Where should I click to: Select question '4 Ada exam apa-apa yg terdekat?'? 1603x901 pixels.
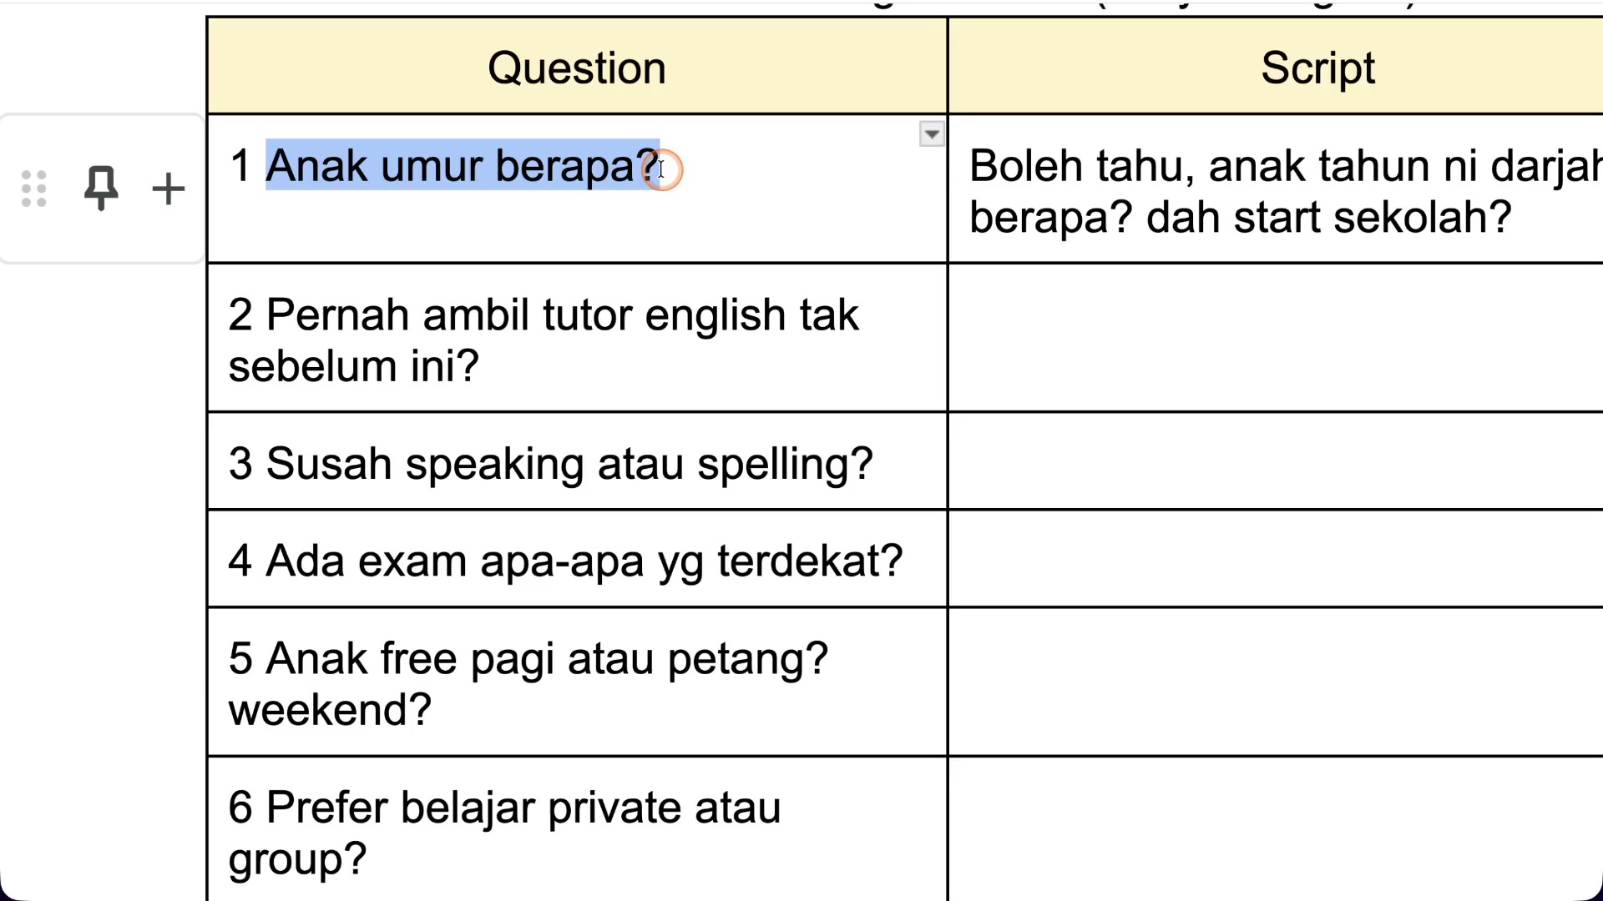[x=565, y=561]
